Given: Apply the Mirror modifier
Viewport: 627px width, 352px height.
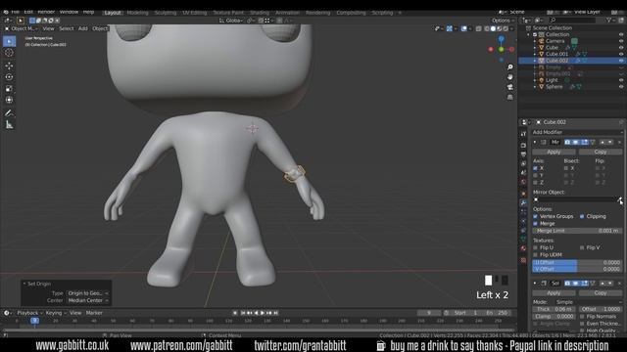Looking at the screenshot, I should [x=554, y=153].
